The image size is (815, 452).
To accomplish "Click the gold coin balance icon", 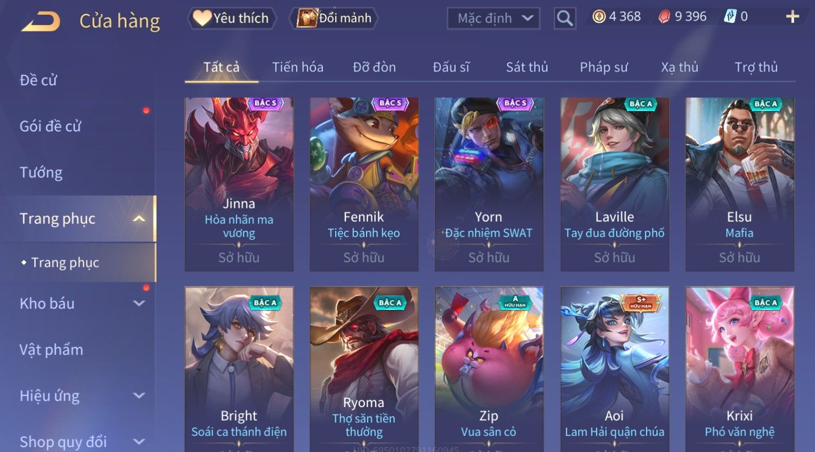I will [599, 17].
